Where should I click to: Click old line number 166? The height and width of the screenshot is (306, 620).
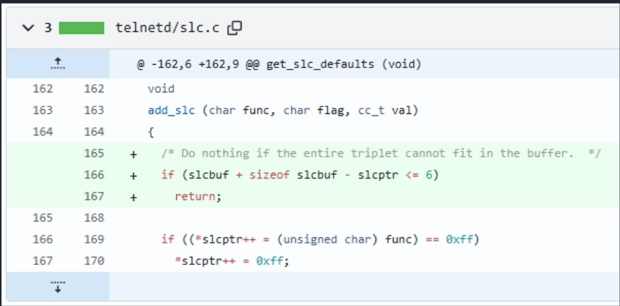click(42, 239)
